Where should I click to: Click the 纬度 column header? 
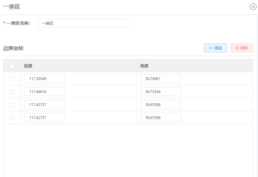144,66
